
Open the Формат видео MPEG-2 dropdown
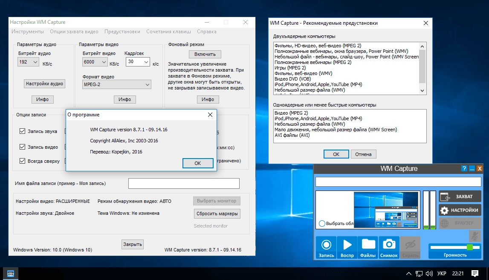pos(117,84)
